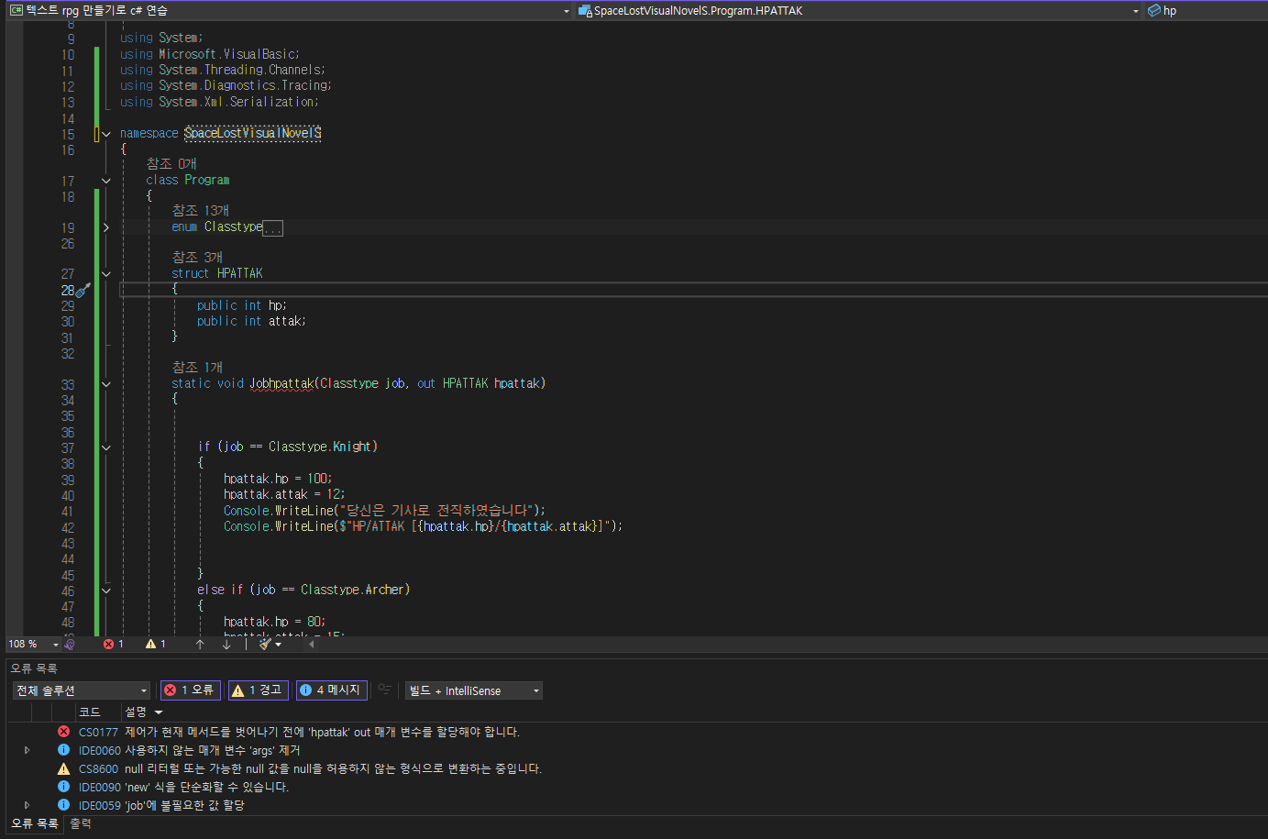Expand the IDE0059 message row

(x=27, y=805)
